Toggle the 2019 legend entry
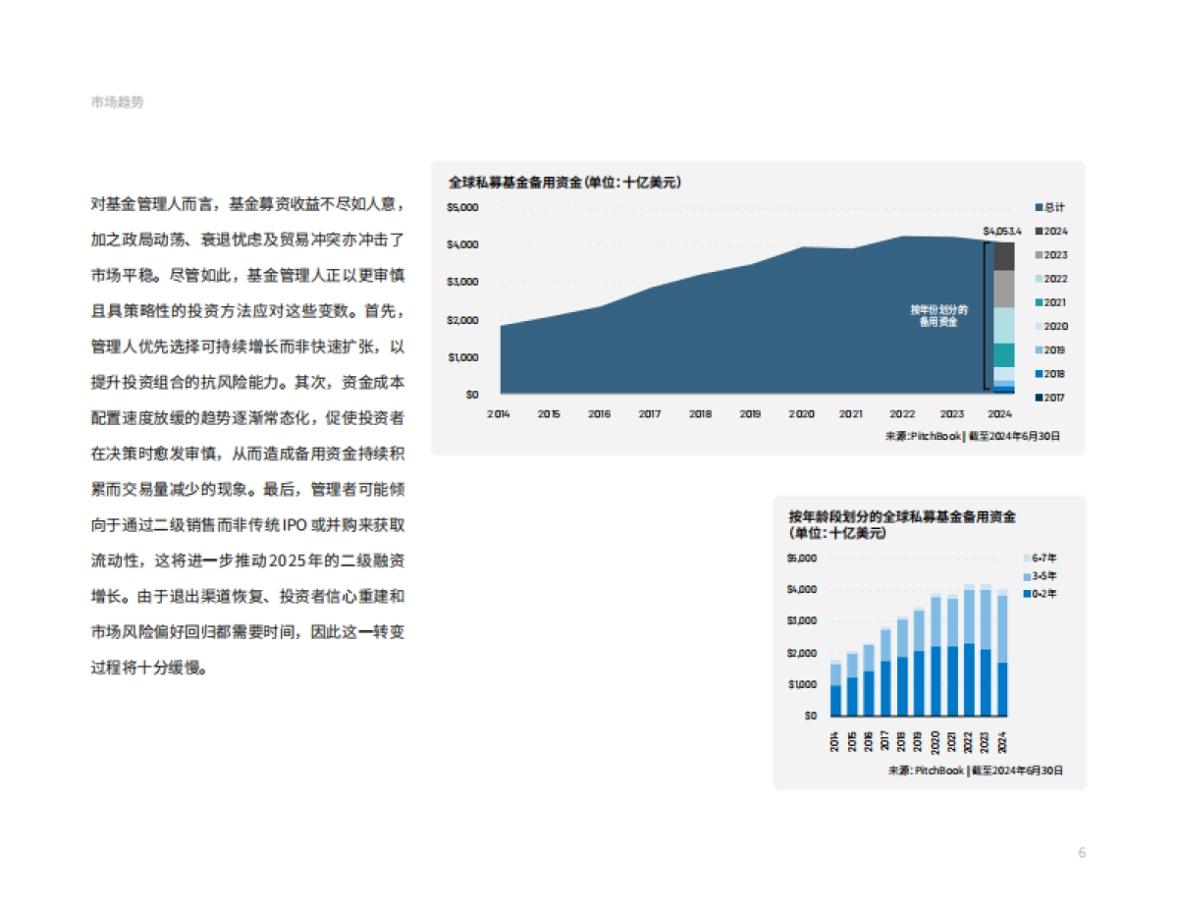The height and width of the screenshot is (911, 1178). (1038, 348)
